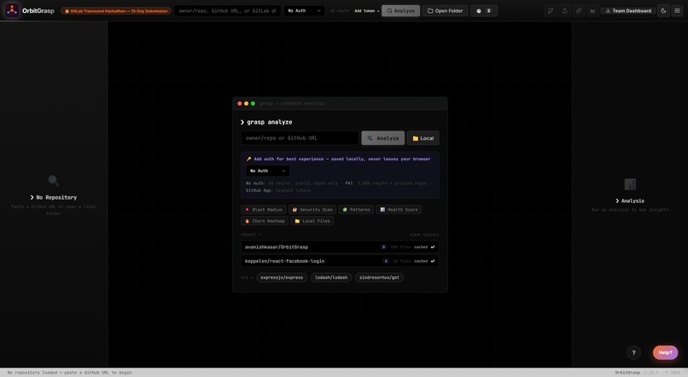Try the expressjs/express suggestion

(x=282, y=277)
